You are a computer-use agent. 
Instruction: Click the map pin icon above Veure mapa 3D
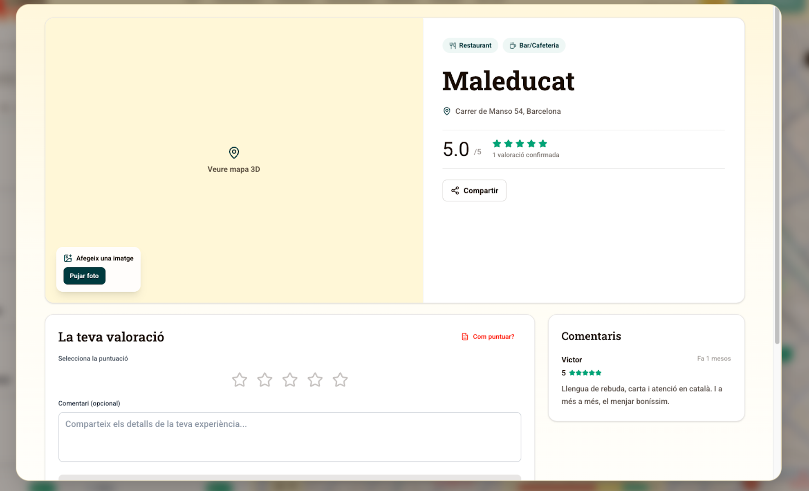coord(234,153)
